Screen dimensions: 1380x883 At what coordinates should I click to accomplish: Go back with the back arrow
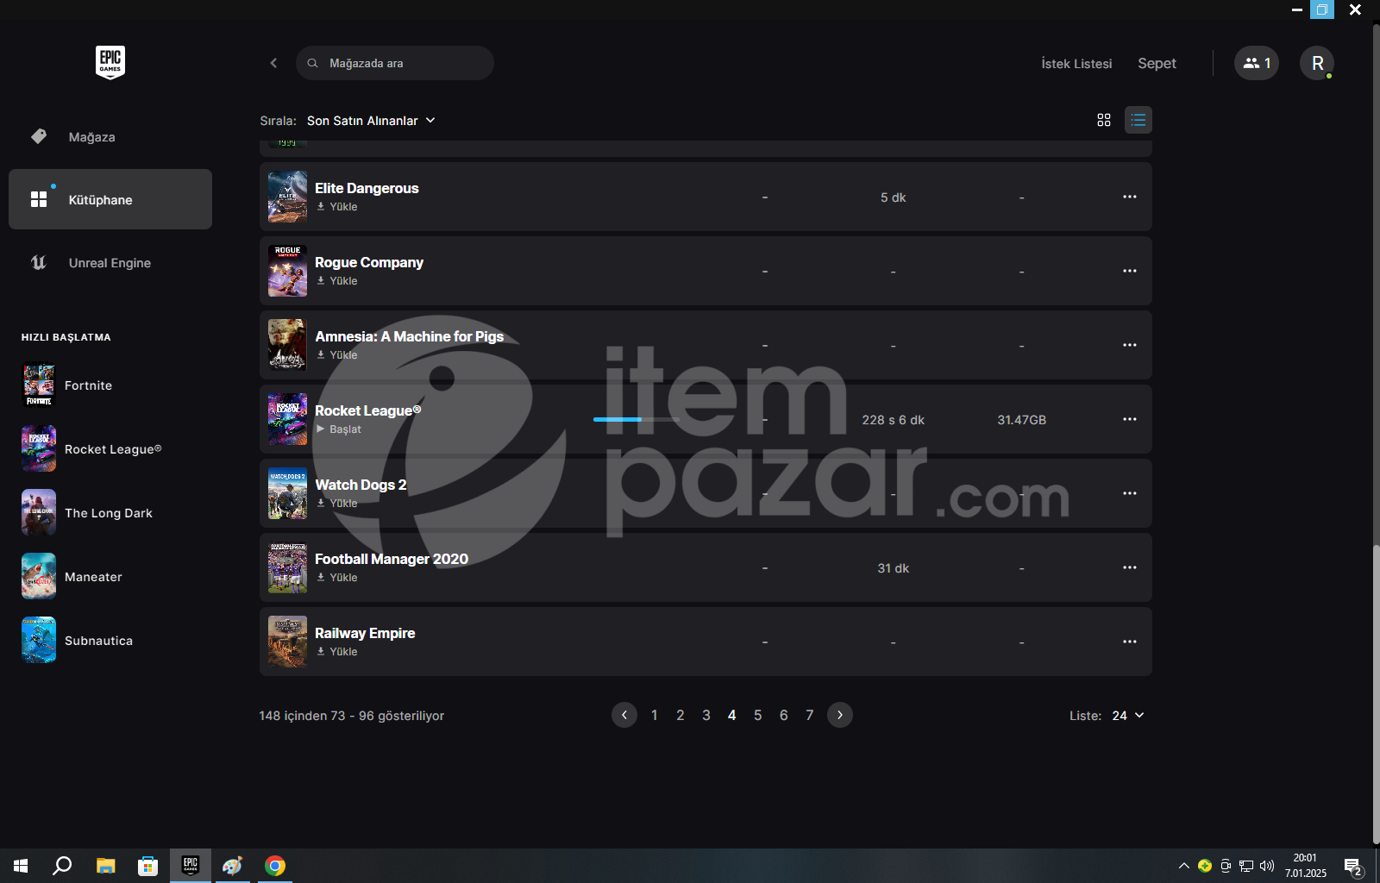tap(273, 63)
